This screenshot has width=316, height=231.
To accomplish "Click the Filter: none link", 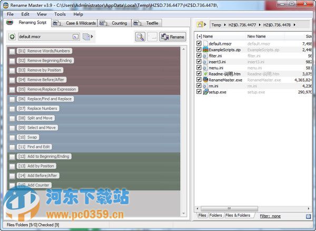I will [x=270, y=216].
